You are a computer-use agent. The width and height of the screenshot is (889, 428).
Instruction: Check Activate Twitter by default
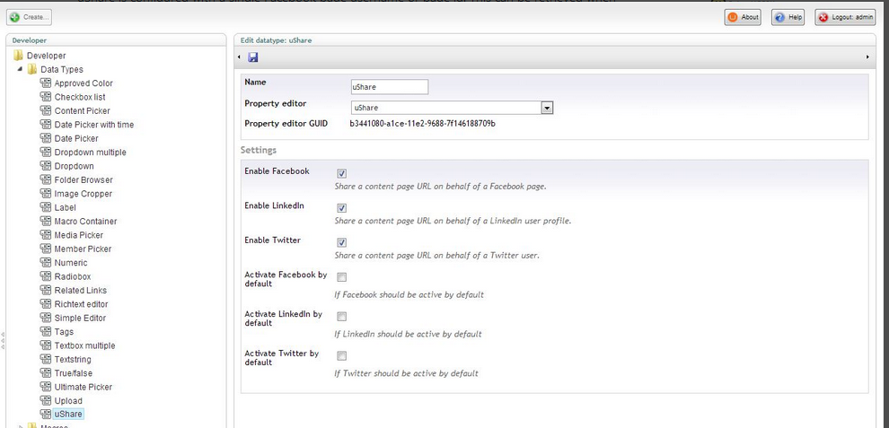[342, 356]
